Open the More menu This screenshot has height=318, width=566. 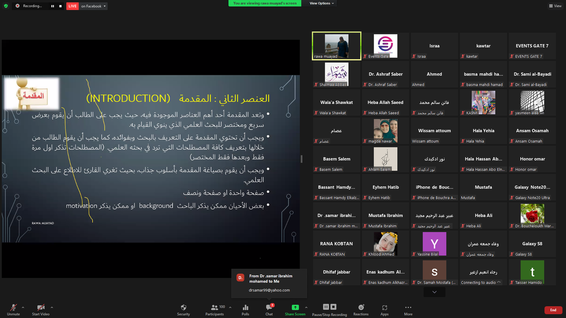408,310
